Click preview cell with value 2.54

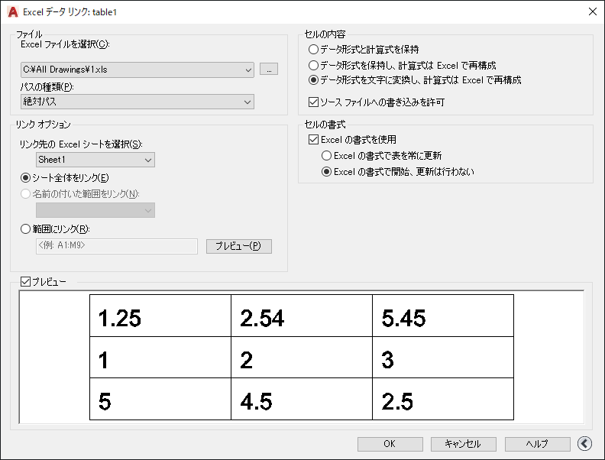(x=302, y=316)
